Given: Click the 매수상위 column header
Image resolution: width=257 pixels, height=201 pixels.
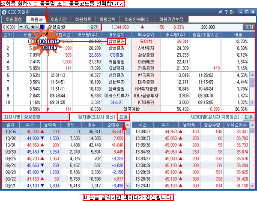Looking at the screenshot, I should (x=146, y=35).
